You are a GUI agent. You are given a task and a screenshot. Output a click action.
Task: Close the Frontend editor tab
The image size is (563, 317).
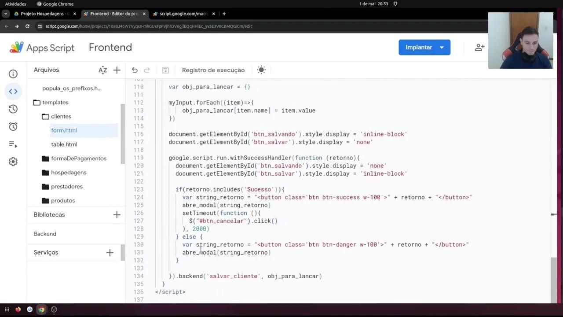point(144,14)
